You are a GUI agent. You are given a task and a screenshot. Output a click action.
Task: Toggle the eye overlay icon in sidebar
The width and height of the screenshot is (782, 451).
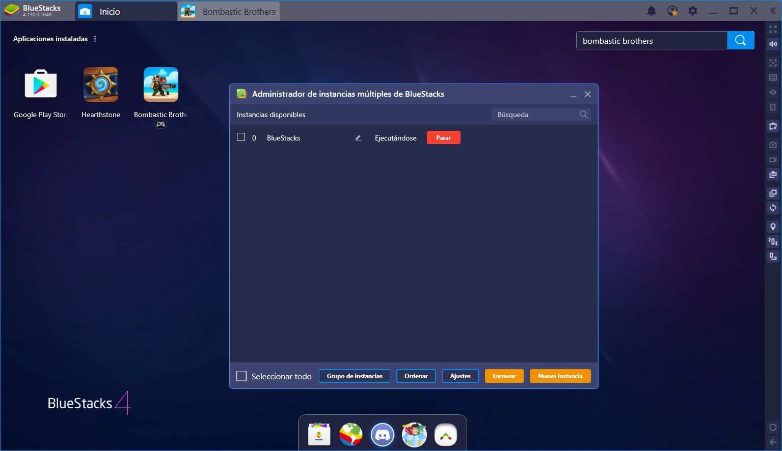773,93
